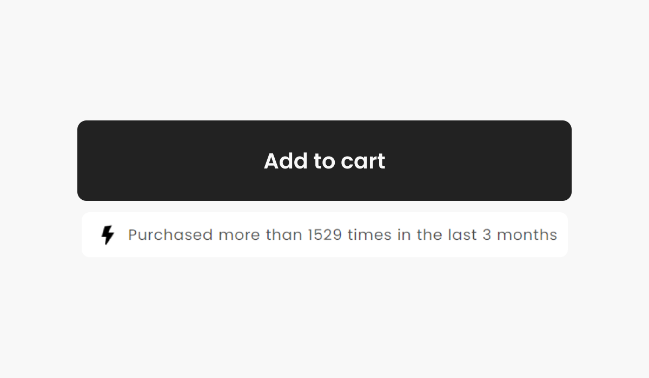The width and height of the screenshot is (649, 378).
Task: Hit the flash icon in the white badge
Action: coord(108,235)
